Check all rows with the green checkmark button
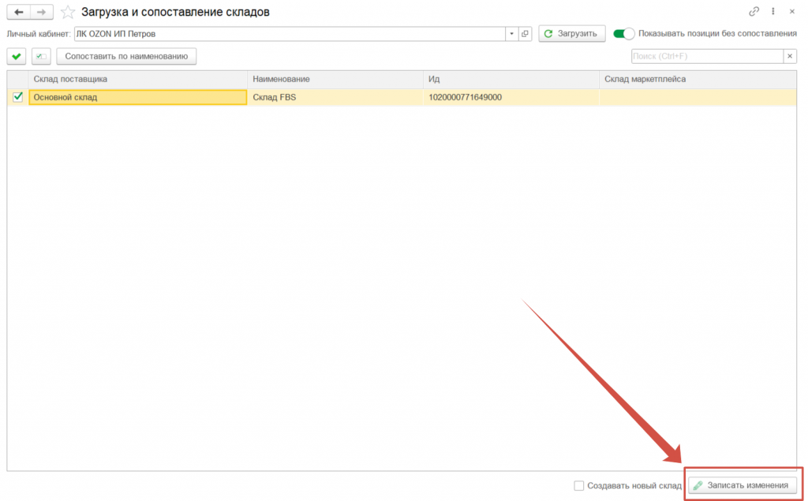This screenshot has height=501, width=808. tap(17, 56)
